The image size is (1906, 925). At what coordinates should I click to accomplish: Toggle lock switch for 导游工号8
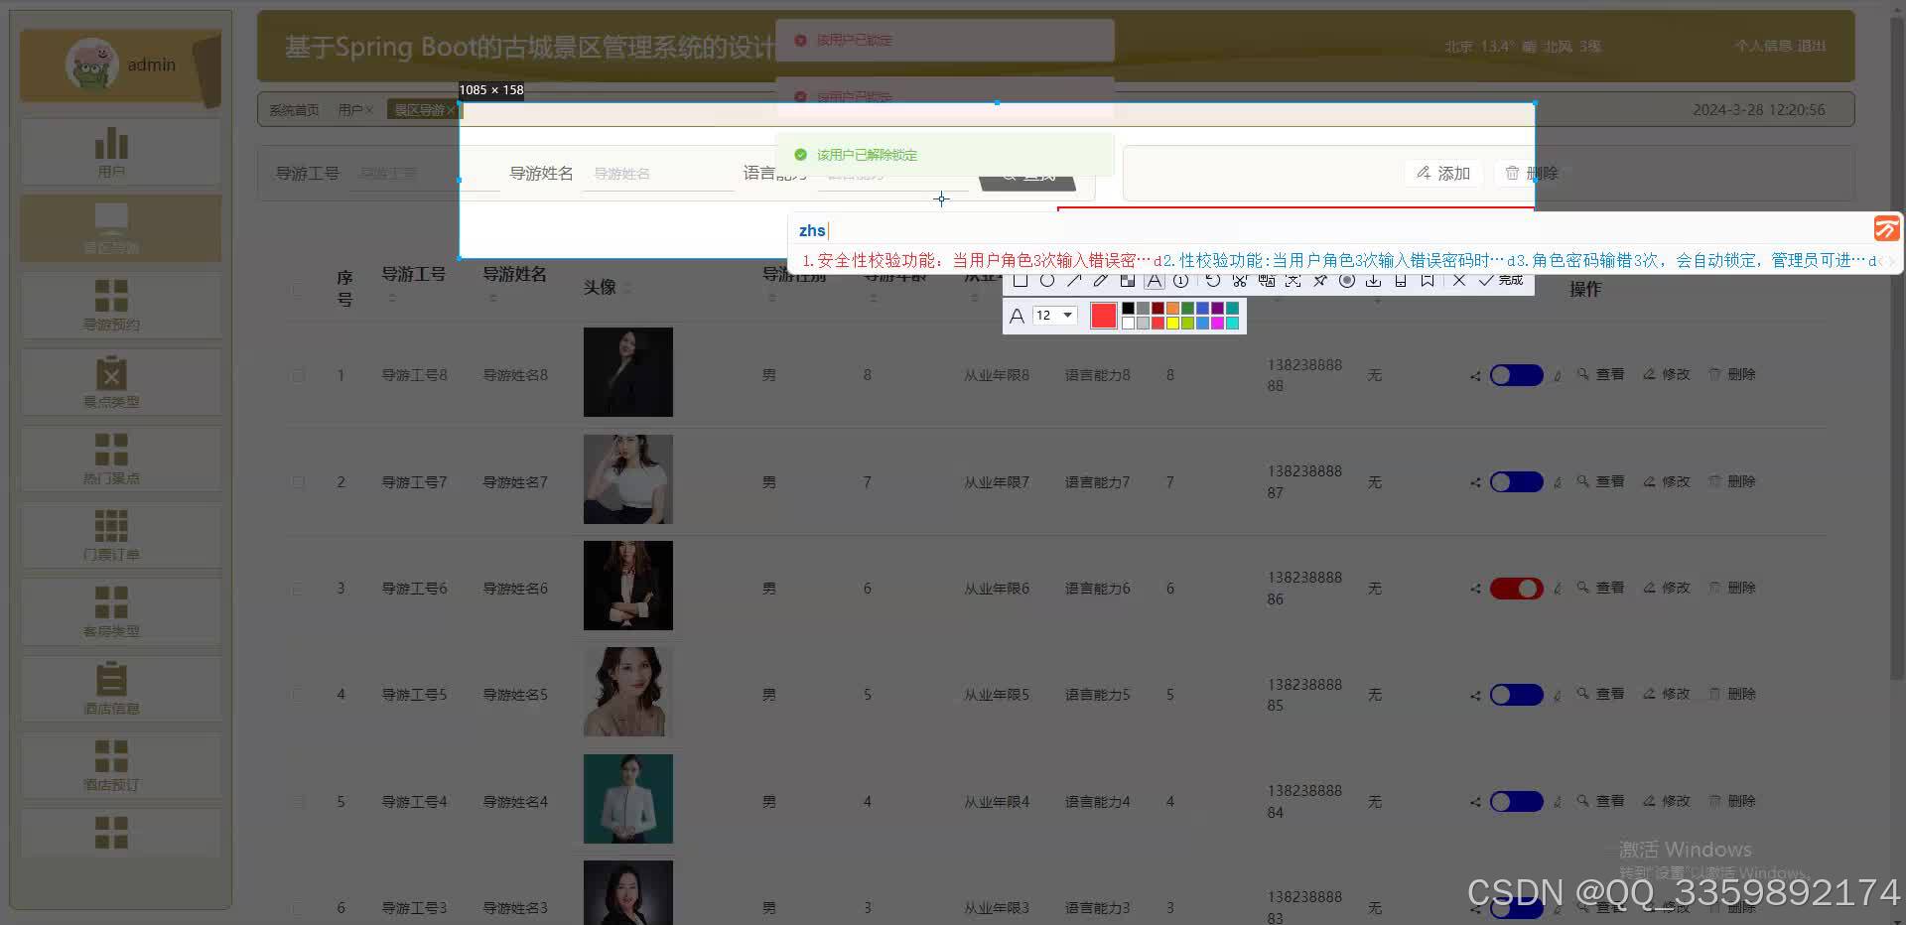[1516, 375]
